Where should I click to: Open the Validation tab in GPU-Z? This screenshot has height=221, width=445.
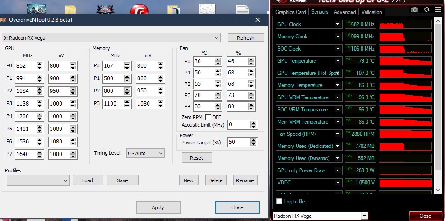371,12
